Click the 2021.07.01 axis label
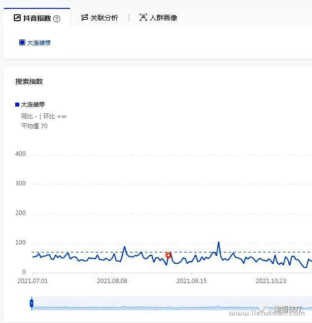 tap(33, 281)
